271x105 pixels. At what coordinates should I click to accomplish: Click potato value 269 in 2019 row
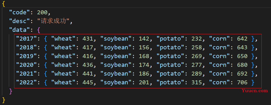(197, 56)
